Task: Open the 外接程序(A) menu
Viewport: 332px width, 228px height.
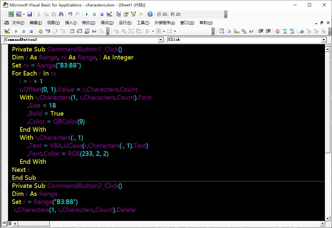Action: [x=165, y=22]
